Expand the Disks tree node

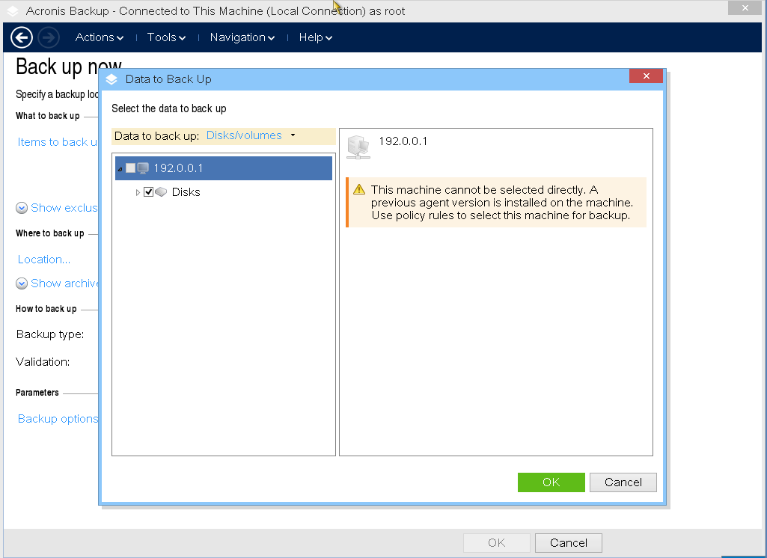point(138,192)
